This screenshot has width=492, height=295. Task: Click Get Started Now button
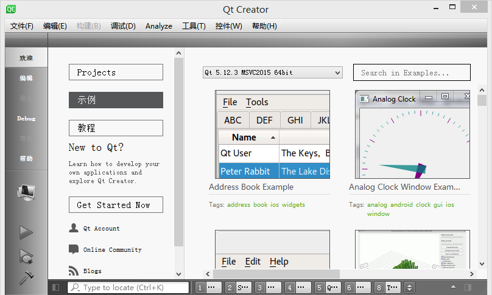pyautogui.click(x=116, y=205)
